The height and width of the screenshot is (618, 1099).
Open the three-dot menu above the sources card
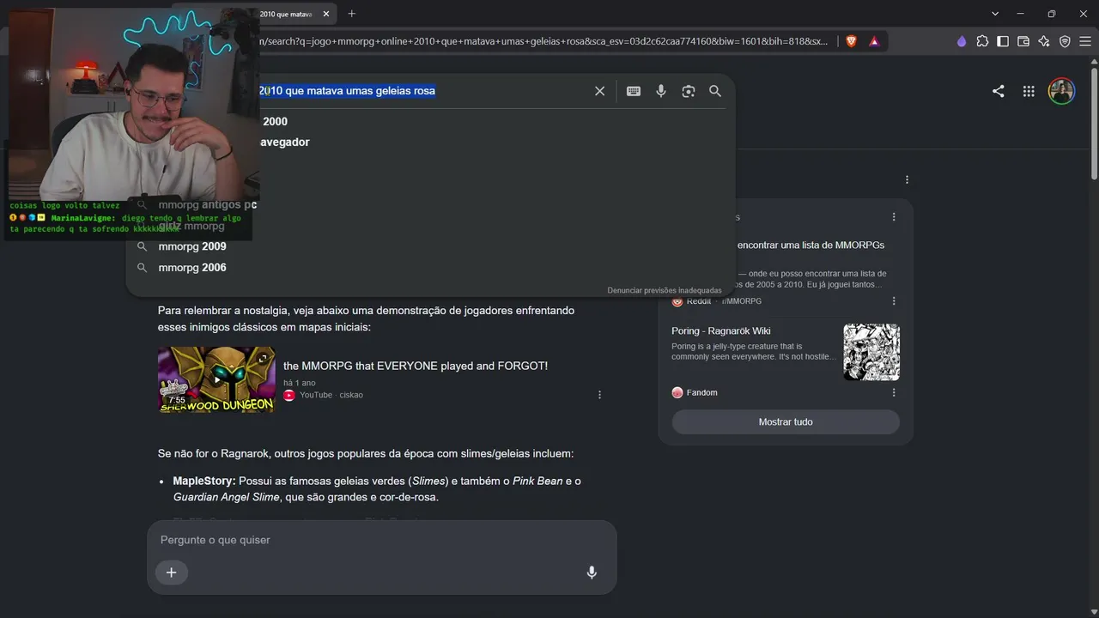pyautogui.click(x=907, y=179)
